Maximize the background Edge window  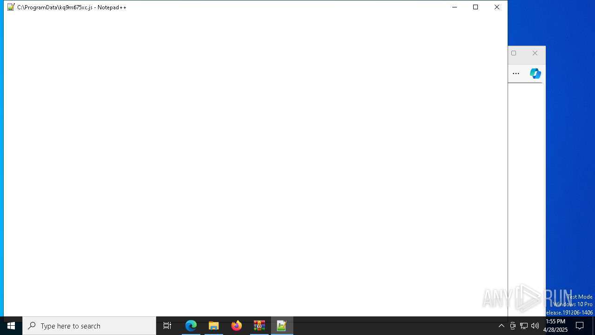click(x=514, y=53)
